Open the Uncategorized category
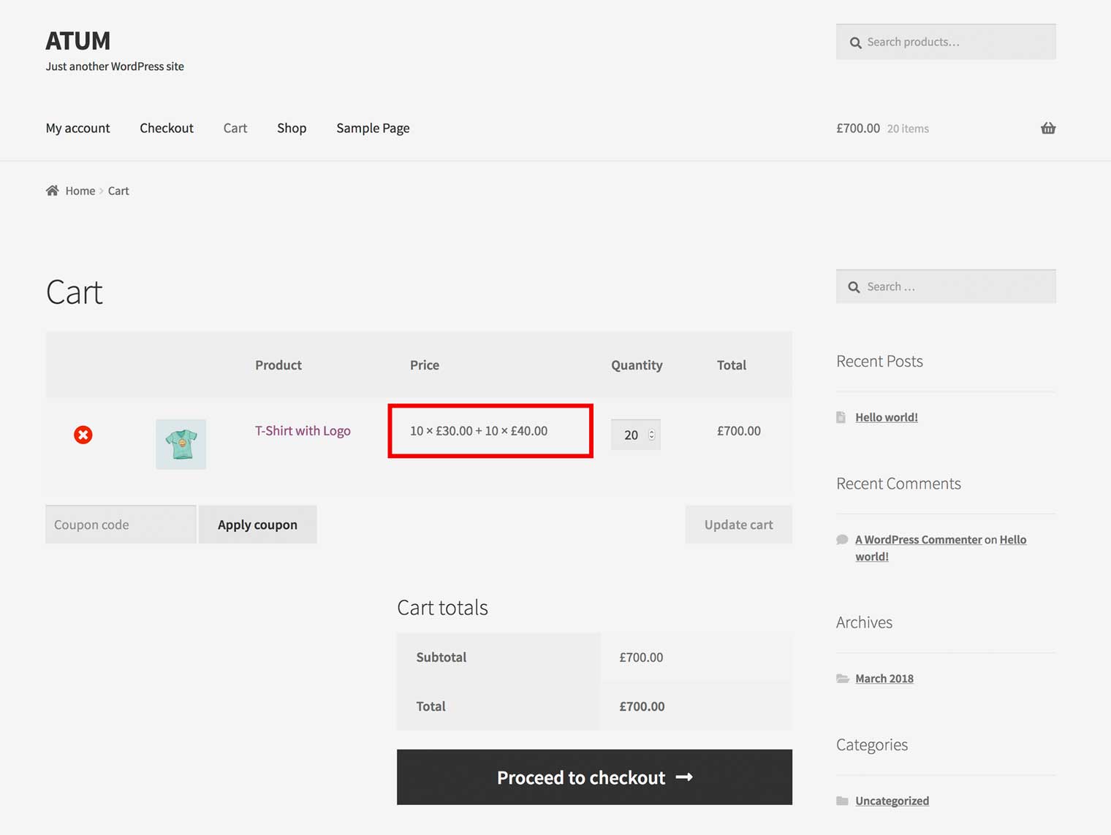 [892, 801]
